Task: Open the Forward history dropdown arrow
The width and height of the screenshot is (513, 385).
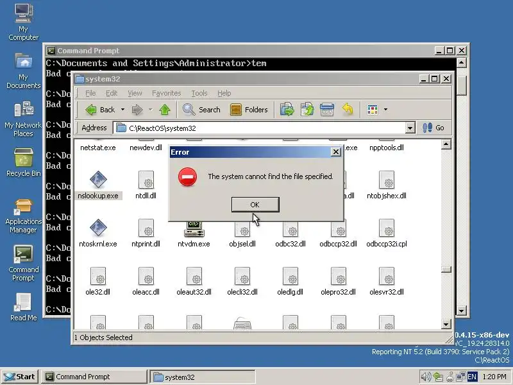Action: coord(151,110)
